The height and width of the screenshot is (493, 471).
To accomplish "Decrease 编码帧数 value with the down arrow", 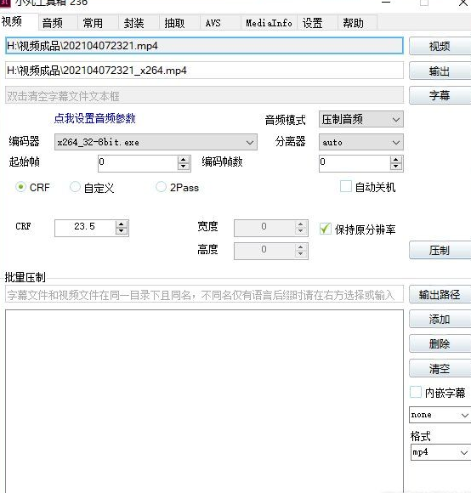I will (396, 167).
